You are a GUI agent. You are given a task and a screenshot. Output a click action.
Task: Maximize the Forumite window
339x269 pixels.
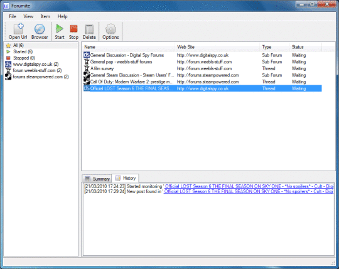pos(313,4)
